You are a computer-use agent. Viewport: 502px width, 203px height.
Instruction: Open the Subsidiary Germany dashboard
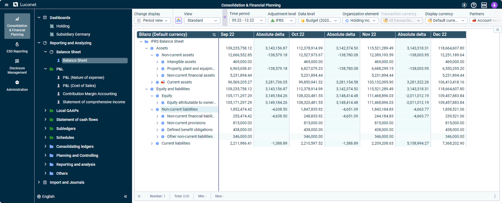tap(73, 34)
